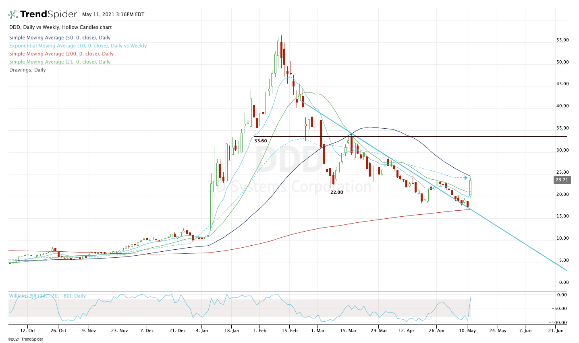Select the green Simple Moving Average 21 legend
This screenshot has width=579, height=343.
(x=60, y=62)
